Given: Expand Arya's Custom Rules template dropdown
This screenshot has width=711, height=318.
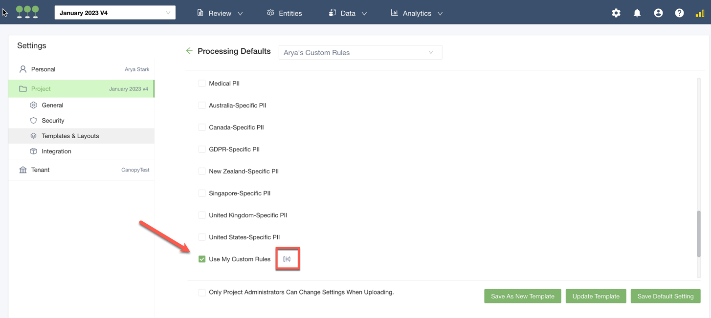Looking at the screenshot, I should pos(360,53).
